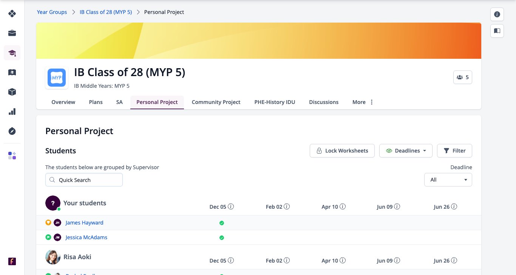Expand the More tab menu
This screenshot has width=516, height=275.
363,102
